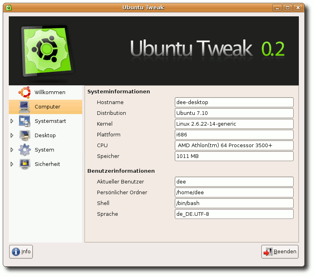Select the Sicherheit entry label
314x276 pixels.
[47, 164]
